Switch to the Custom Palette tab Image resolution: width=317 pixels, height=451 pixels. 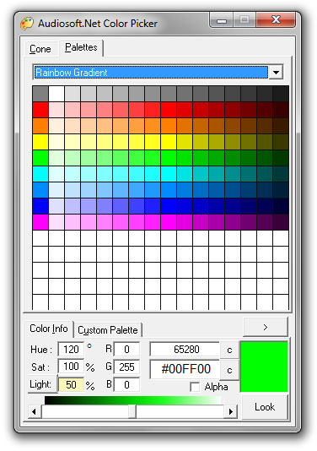[108, 330]
